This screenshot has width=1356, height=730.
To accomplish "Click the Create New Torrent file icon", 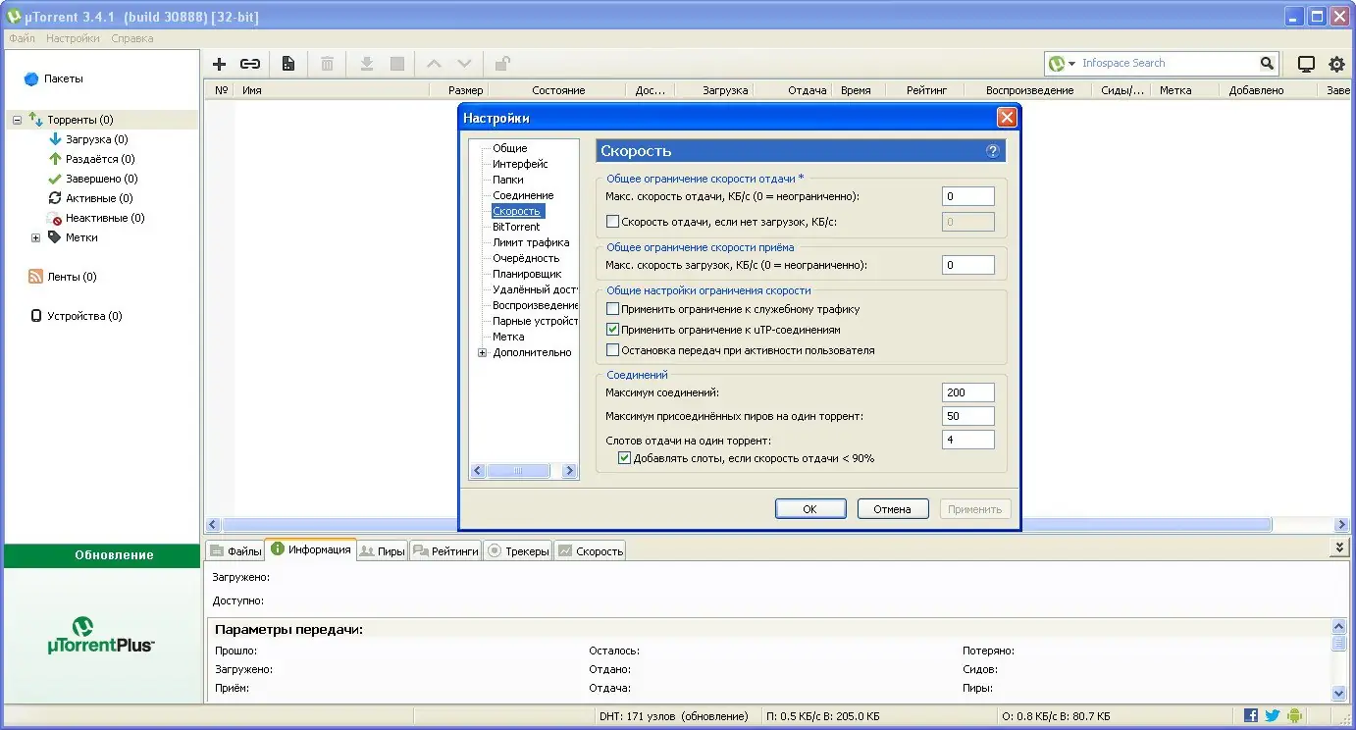I will 288,64.
